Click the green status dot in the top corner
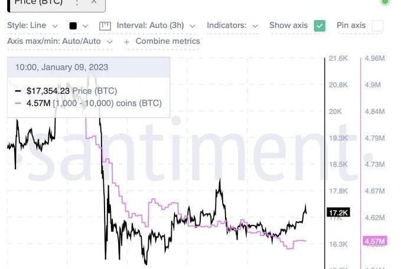The image size is (401, 269). pos(385,2)
